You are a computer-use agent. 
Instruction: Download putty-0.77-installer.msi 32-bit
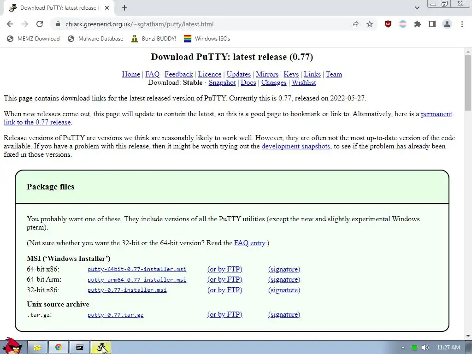coord(127,290)
